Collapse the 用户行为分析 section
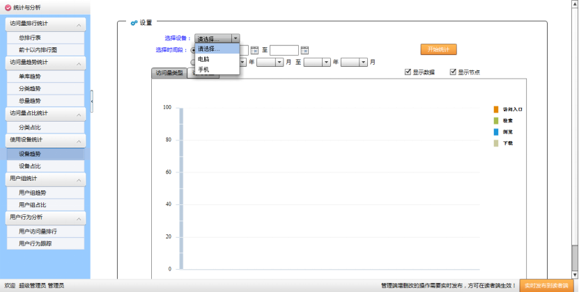 coord(79,218)
